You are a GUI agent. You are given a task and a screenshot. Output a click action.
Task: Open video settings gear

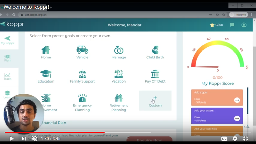pyautogui.click(x=235, y=139)
